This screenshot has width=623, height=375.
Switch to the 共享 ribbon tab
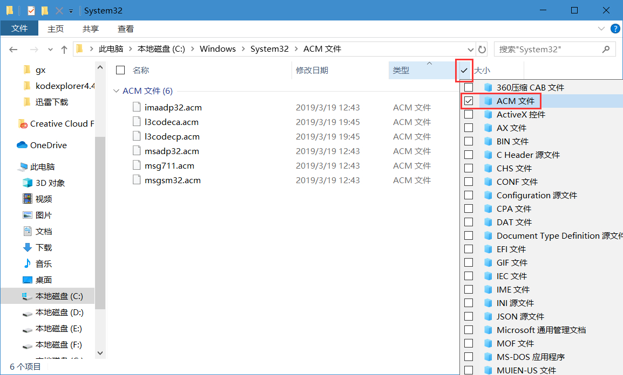coord(91,29)
